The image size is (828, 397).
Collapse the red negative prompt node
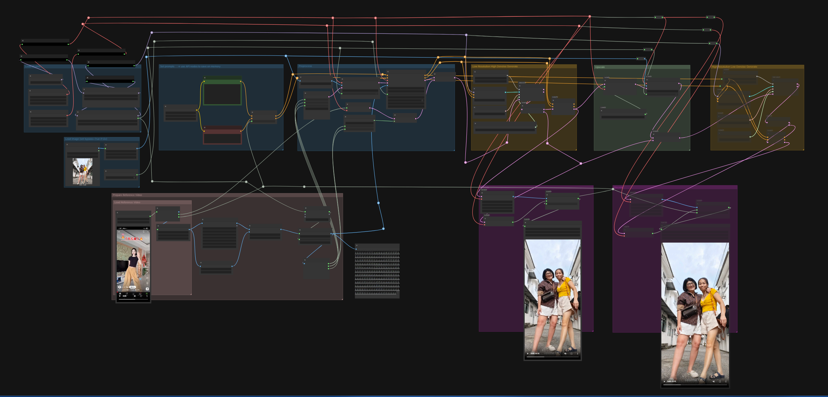pyautogui.click(x=205, y=127)
